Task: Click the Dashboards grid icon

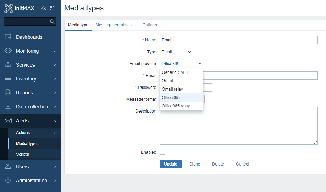Action: coord(8,37)
